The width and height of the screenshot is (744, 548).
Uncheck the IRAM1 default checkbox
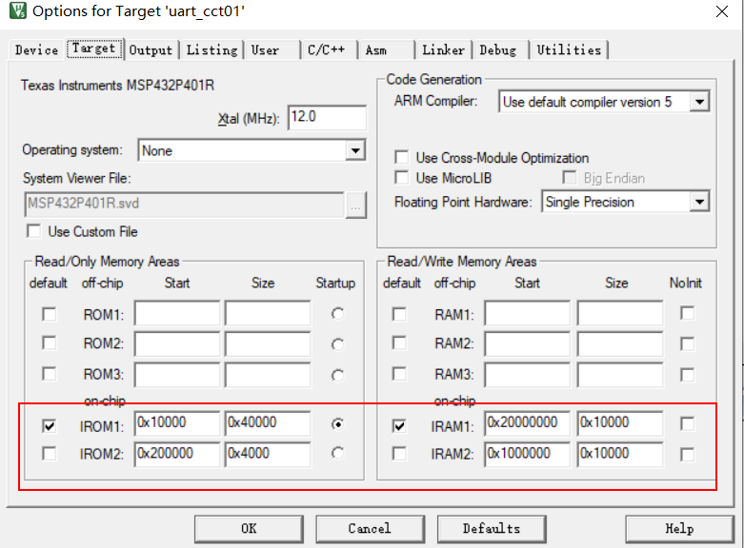[x=399, y=425]
